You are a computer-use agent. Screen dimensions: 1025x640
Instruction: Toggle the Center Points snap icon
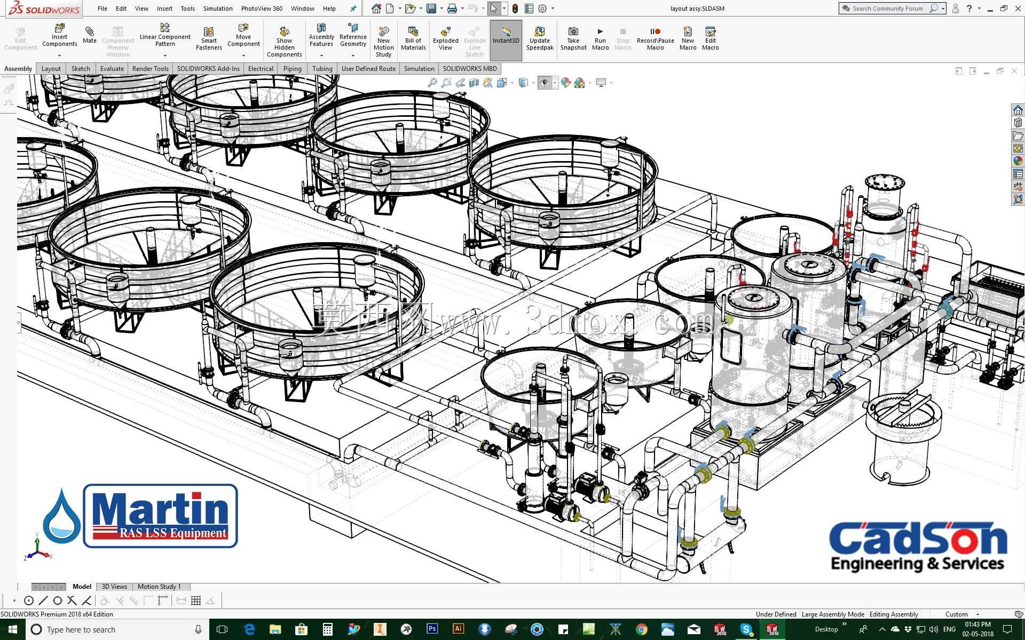(x=29, y=601)
